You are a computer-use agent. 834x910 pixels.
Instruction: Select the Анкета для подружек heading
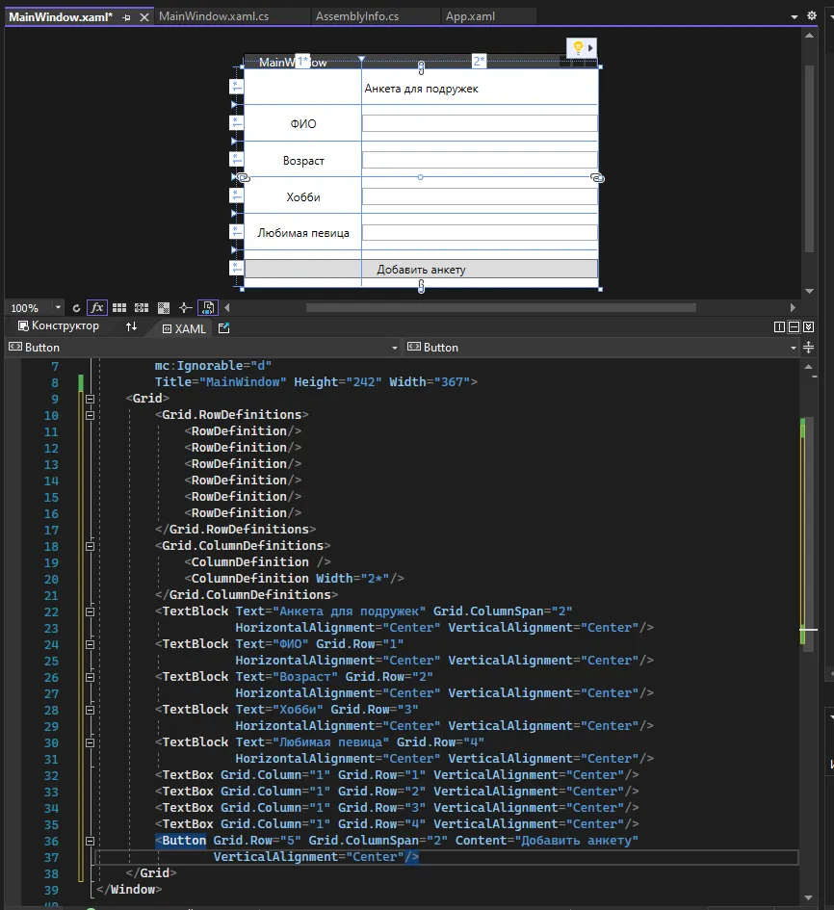[x=422, y=89]
